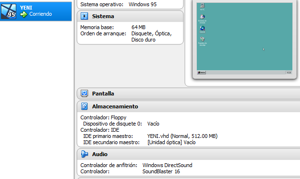Screen dimensions: 300x179
Task: Click 'Dispositivo de disquete 0:' label
Action: pos(113,124)
